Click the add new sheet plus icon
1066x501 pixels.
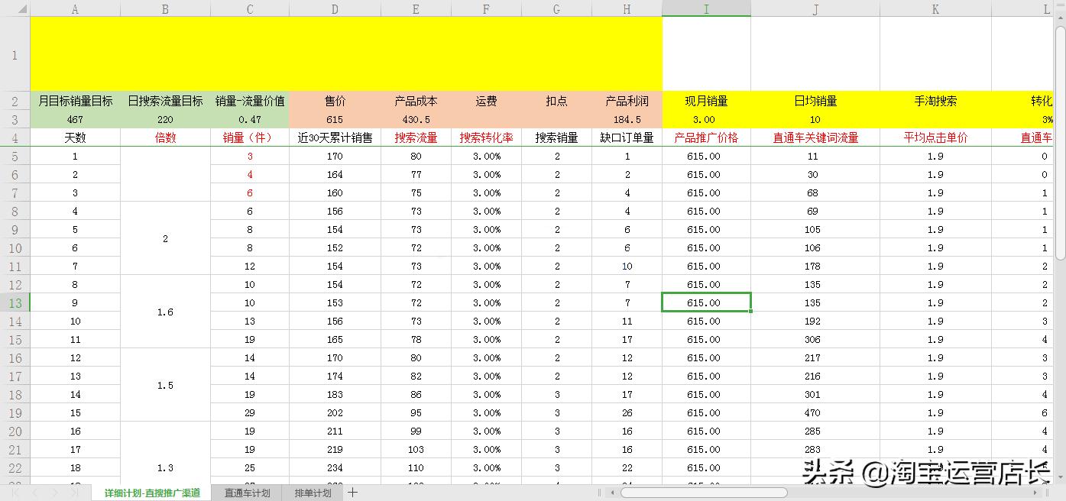tap(352, 493)
